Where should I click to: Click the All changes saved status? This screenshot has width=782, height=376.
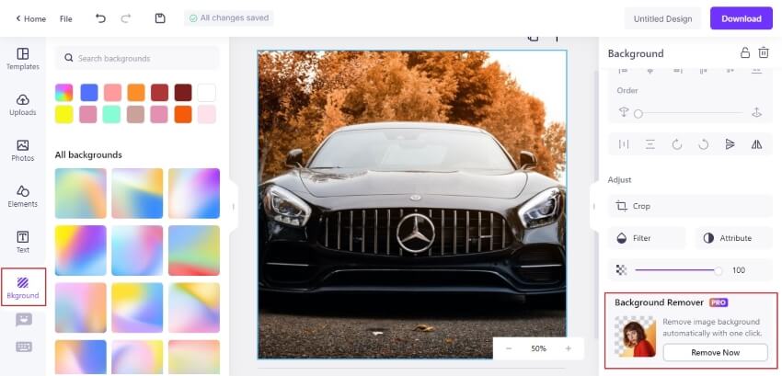229,18
